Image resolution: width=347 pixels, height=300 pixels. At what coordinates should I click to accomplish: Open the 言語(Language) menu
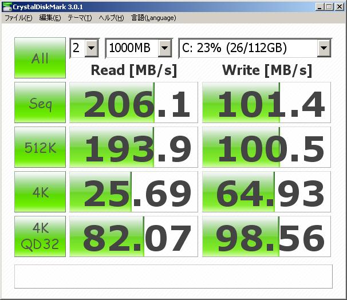[153, 18]
